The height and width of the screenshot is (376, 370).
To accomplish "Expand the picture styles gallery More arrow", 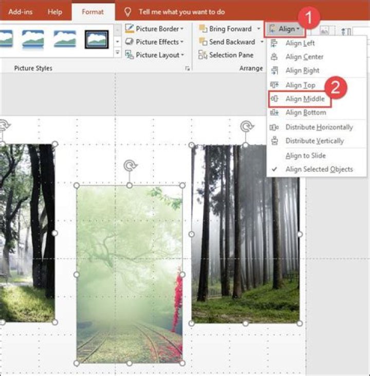I will click(117, 52).
